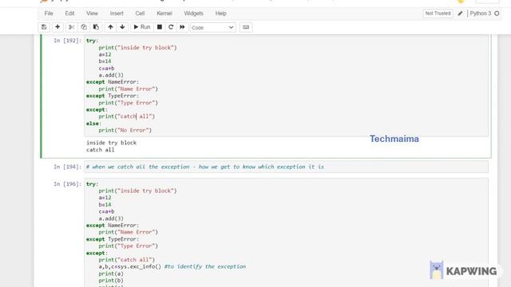Image resolution: width=511 pixels, height=287 pixels.
Task: Click "except NameError:" in cell 192
Action: click(113, 82)
